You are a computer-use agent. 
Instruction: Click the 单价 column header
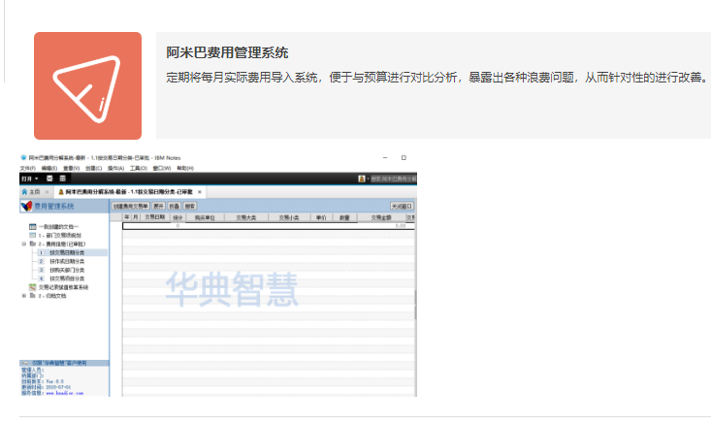(321, 217)
